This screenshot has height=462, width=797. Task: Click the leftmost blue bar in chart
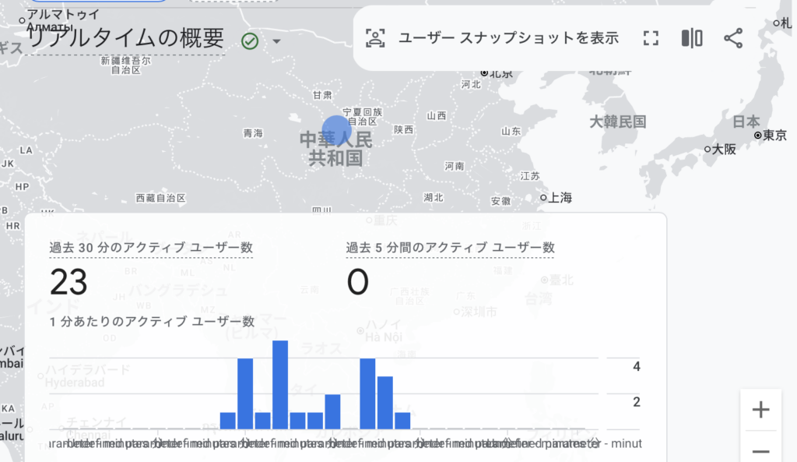click(x=228, y=421)
